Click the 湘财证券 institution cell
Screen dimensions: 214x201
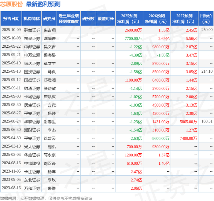click(x=32, y=130)
